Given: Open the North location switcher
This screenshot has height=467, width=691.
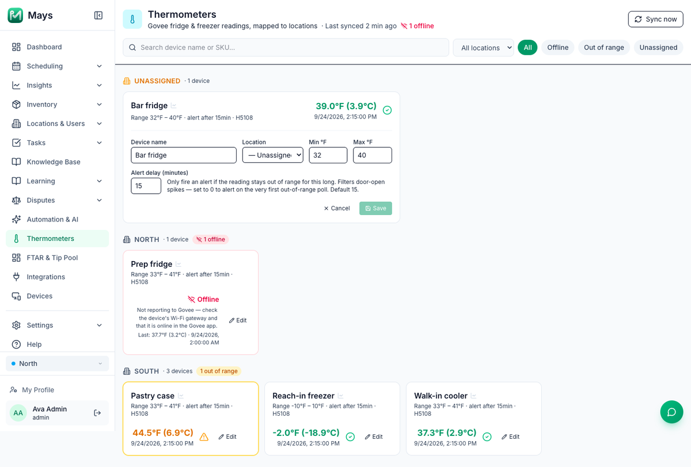Looking at the screenshot, I should tap(57, 363).
